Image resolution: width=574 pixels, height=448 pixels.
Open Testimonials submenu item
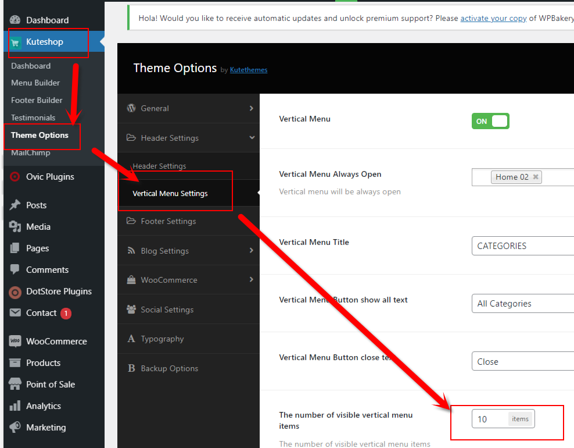(33, 118)
